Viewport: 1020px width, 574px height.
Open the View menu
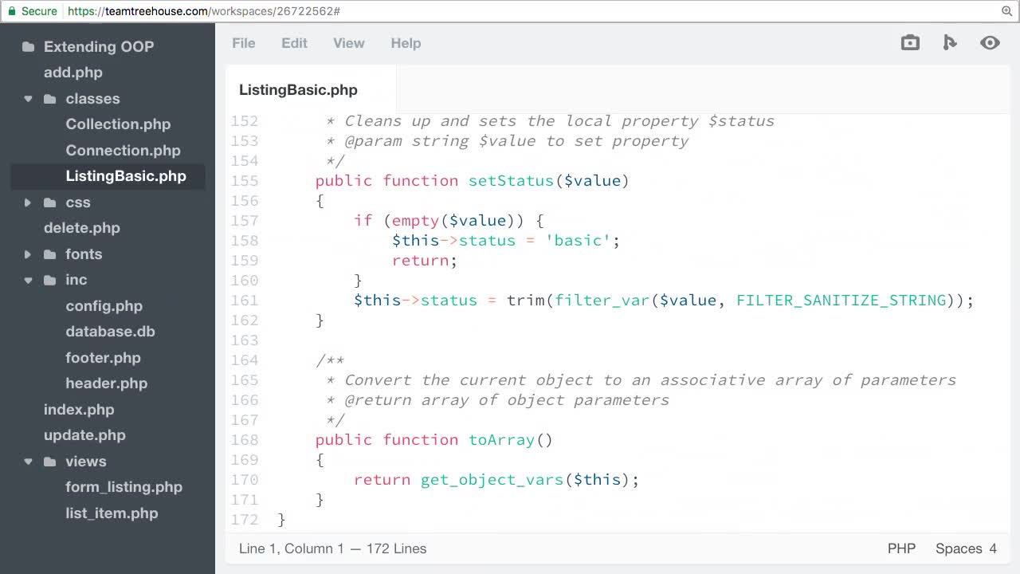pos(349,43)
